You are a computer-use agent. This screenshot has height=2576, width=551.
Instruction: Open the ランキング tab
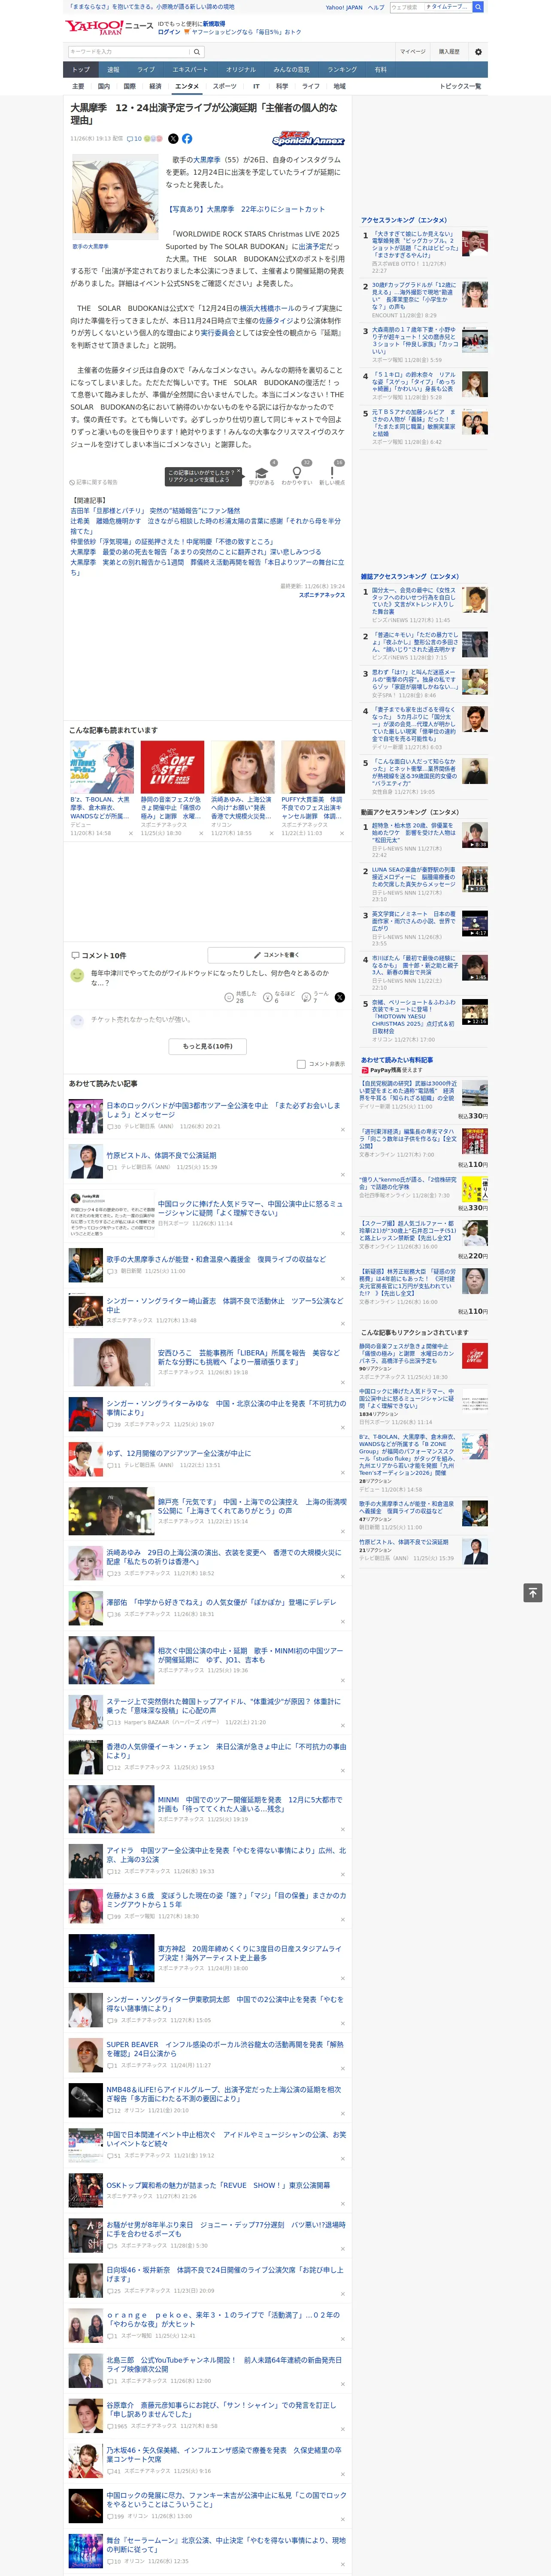342,70
